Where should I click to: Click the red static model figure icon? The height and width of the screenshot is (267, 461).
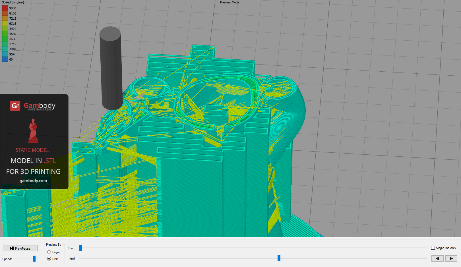pos(33,131)
